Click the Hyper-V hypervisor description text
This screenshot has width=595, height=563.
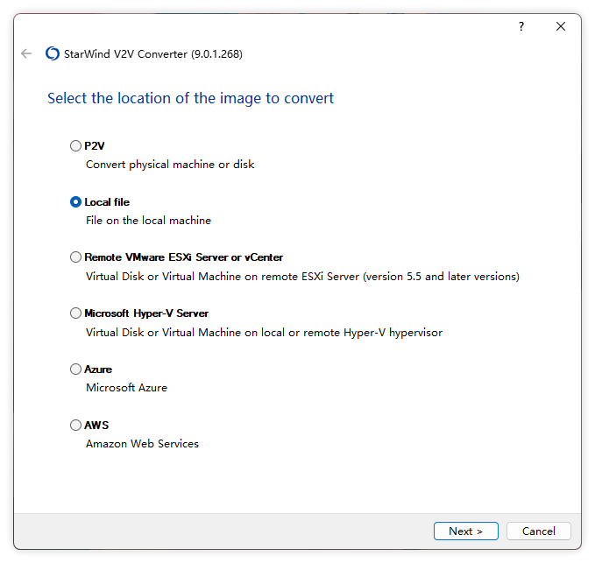[264, 333]
